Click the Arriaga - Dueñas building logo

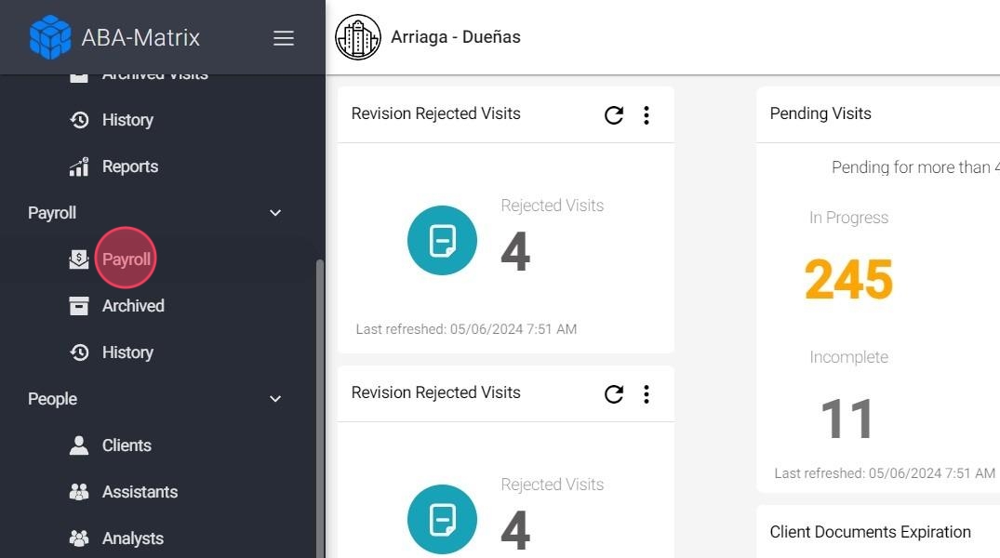pos(358,37)
